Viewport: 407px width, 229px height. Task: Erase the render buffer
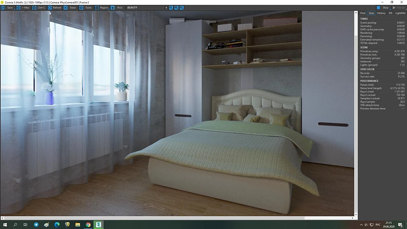70,8
